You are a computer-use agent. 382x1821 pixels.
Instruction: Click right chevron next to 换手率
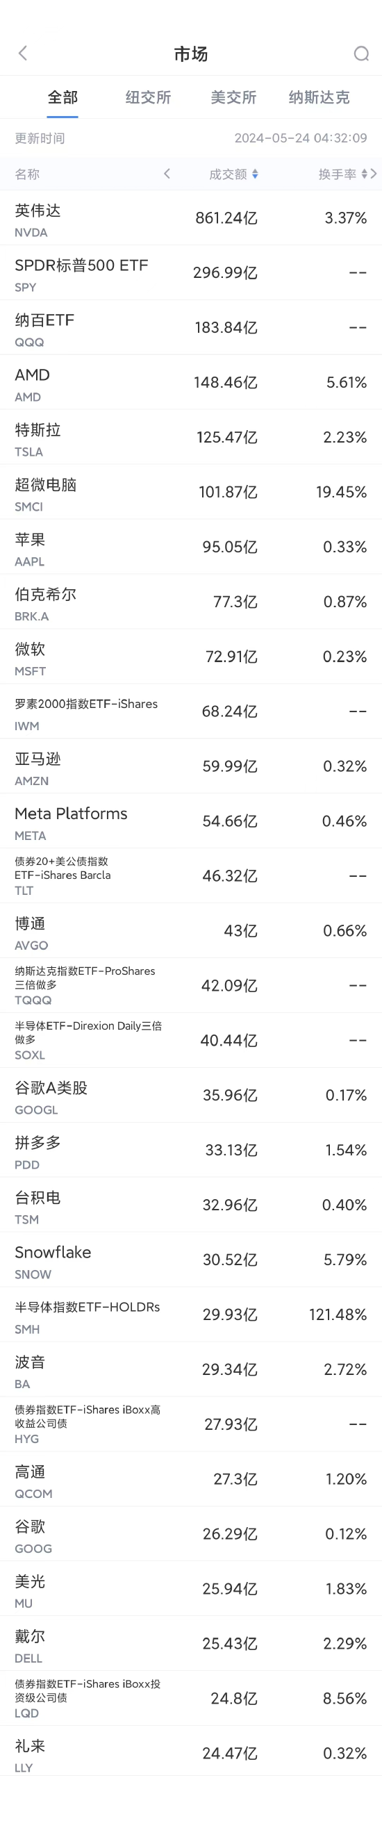click(x=374, y=174)
